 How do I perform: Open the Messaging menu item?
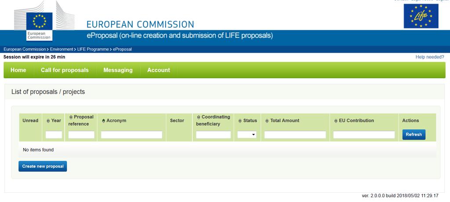click(x=118, y=70)
